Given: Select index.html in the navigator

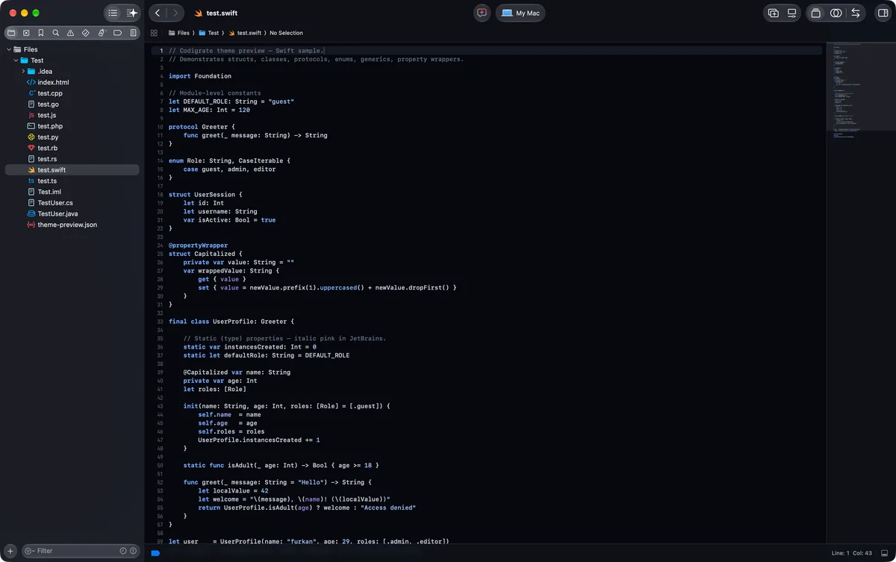Looking at the screenshot, I should 53,82.
